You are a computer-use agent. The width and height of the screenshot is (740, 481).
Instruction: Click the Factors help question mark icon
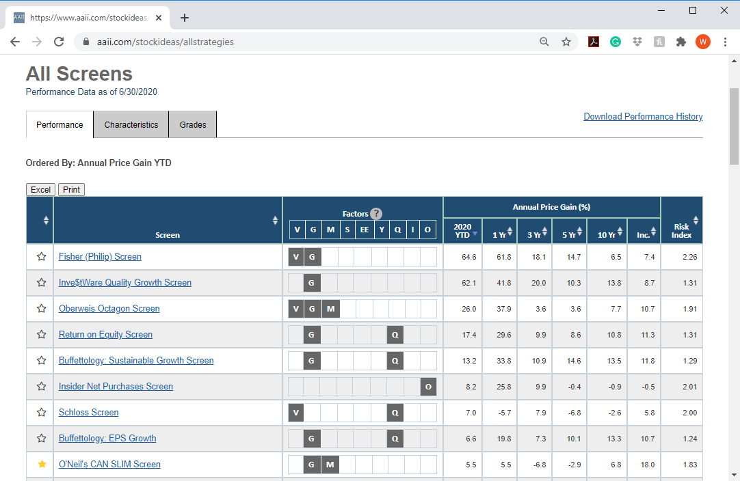375,214
